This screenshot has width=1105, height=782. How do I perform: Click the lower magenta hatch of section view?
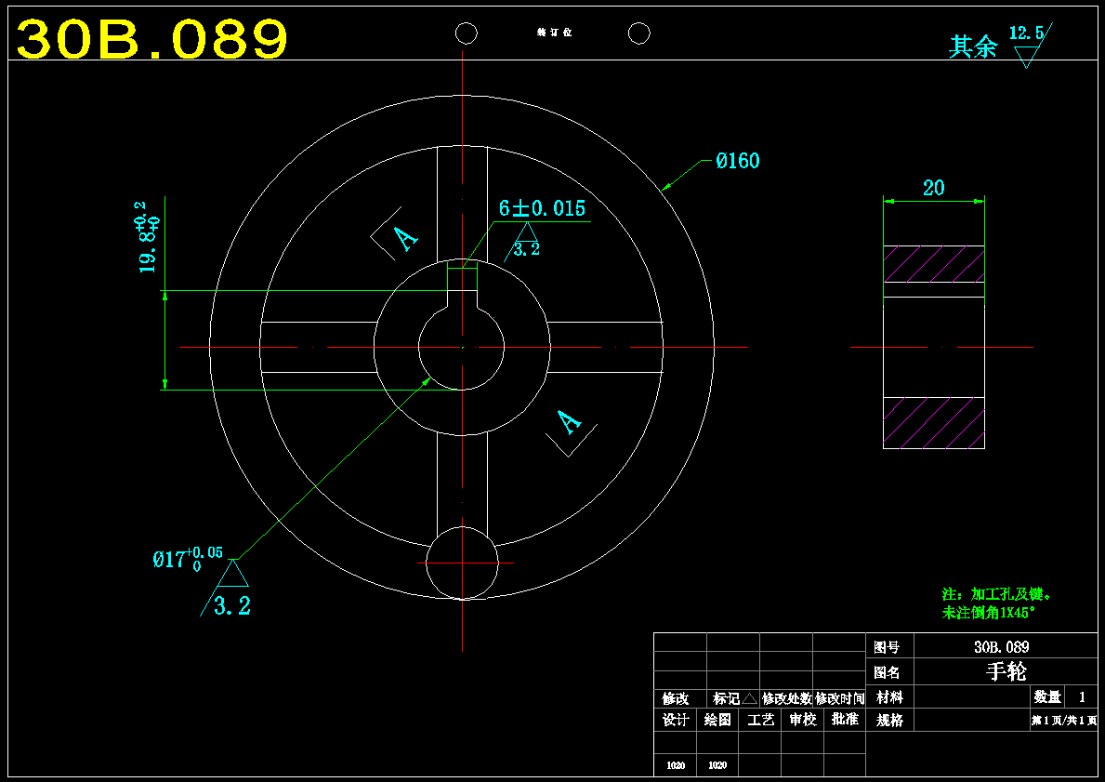[x=934, y=422]
